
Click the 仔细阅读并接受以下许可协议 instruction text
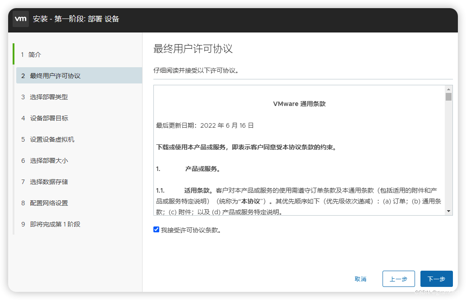[196, 70]
